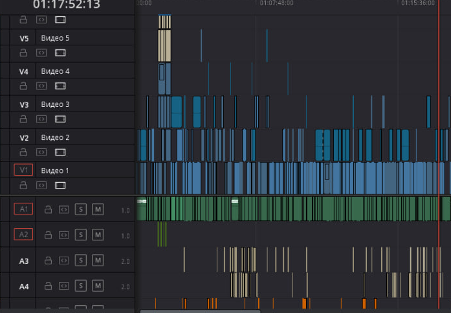Lock the Видео 2 track
Screen dimensions: 451x313
tap(23, 152)
